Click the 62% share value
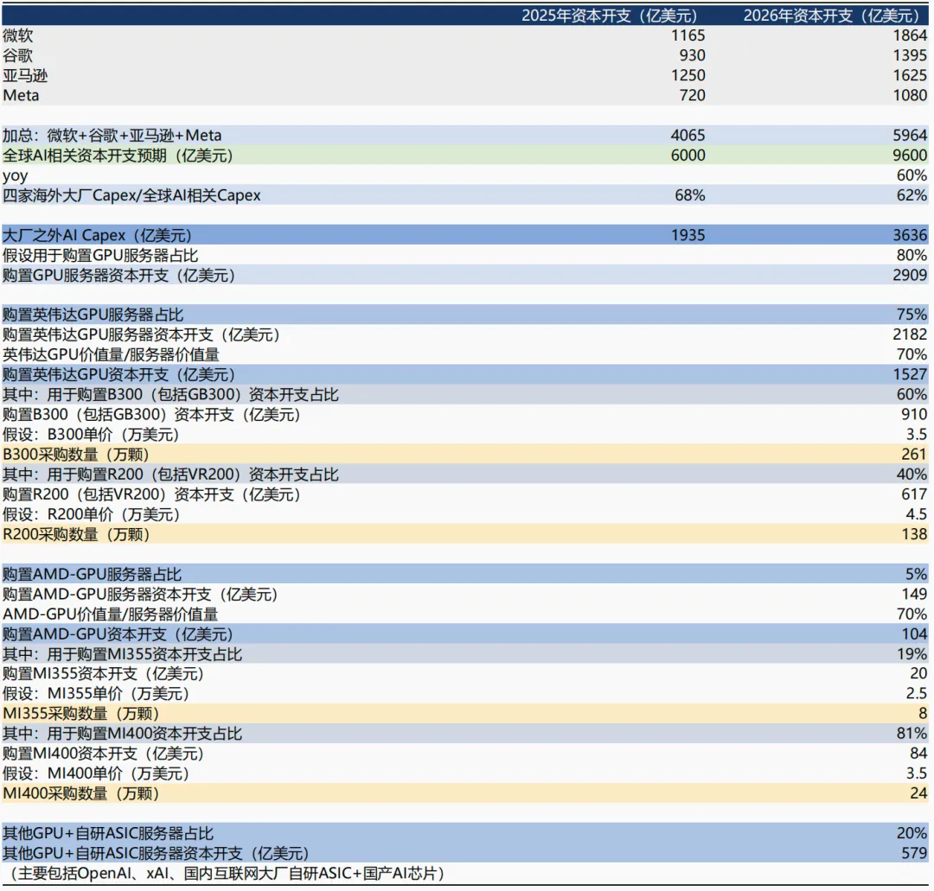Viewport: 934px width, 891px height. (x=912, y=195)
